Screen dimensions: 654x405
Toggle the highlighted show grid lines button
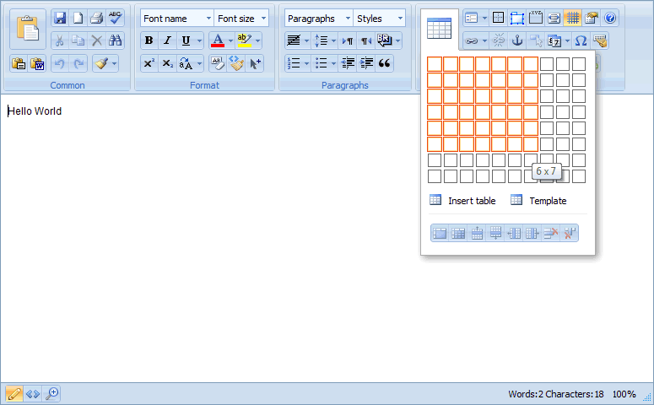572,18
